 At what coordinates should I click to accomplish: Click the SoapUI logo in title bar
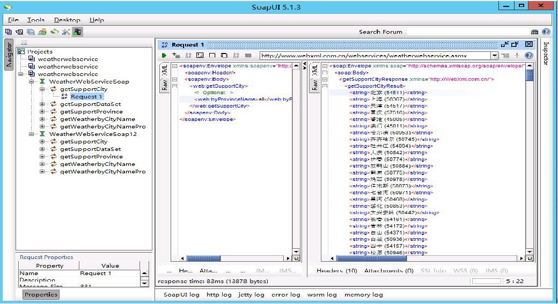coord(8,7)
